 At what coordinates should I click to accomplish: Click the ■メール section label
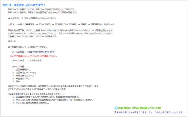(x=12, y=41)
